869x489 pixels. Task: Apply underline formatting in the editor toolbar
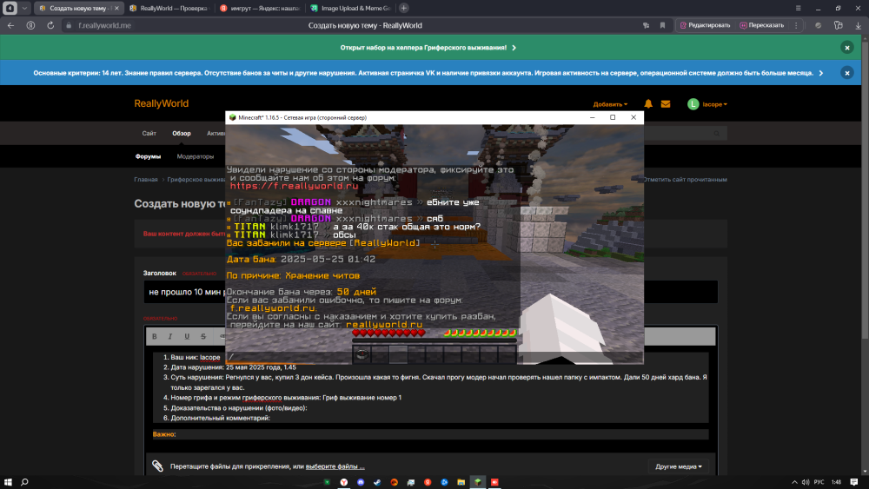[187, 336]
